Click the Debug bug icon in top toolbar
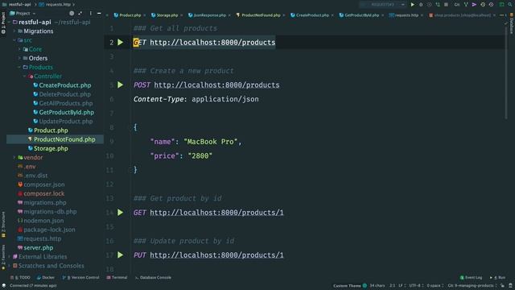The image size is (515, 290). tap(421, 5)
